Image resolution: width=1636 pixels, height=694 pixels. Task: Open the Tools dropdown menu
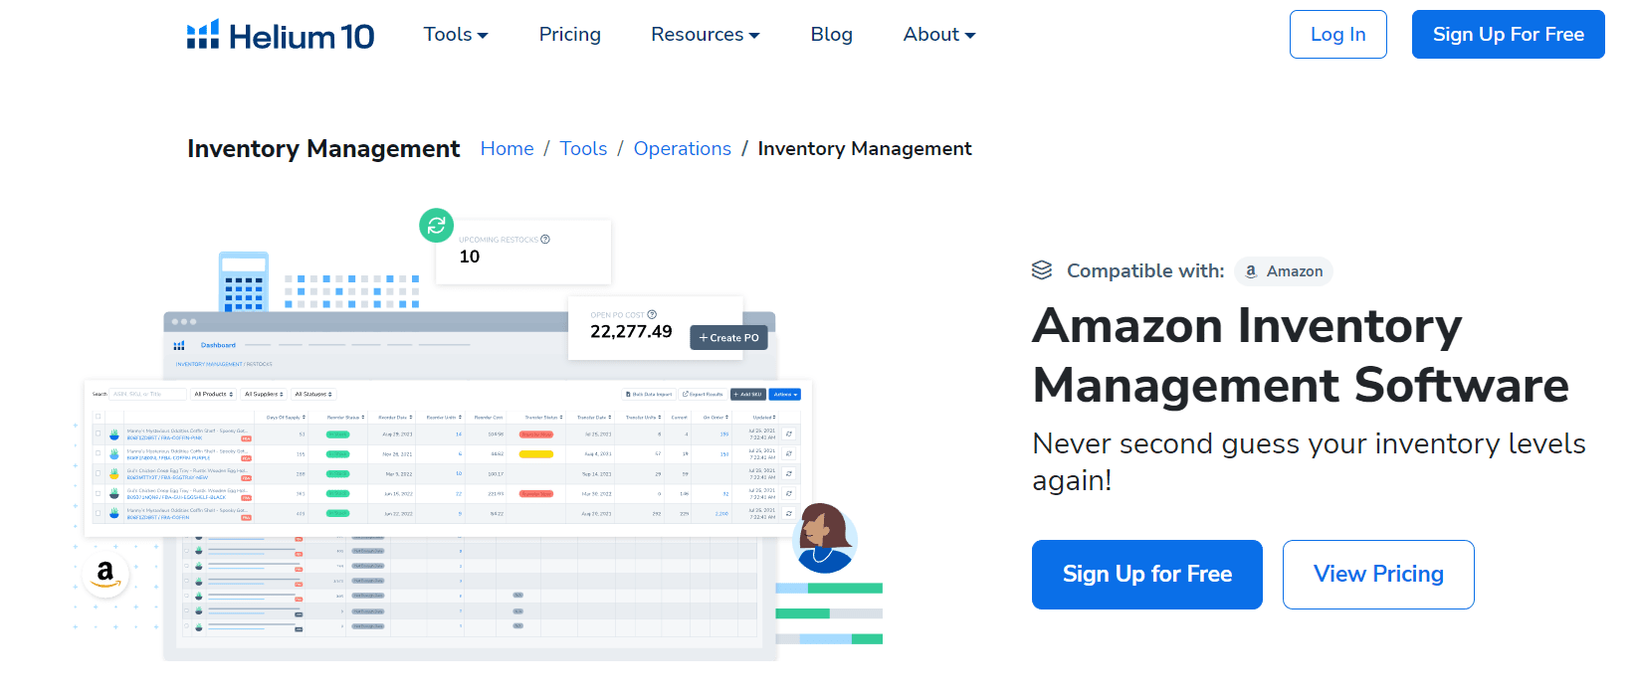coord(456,34)
